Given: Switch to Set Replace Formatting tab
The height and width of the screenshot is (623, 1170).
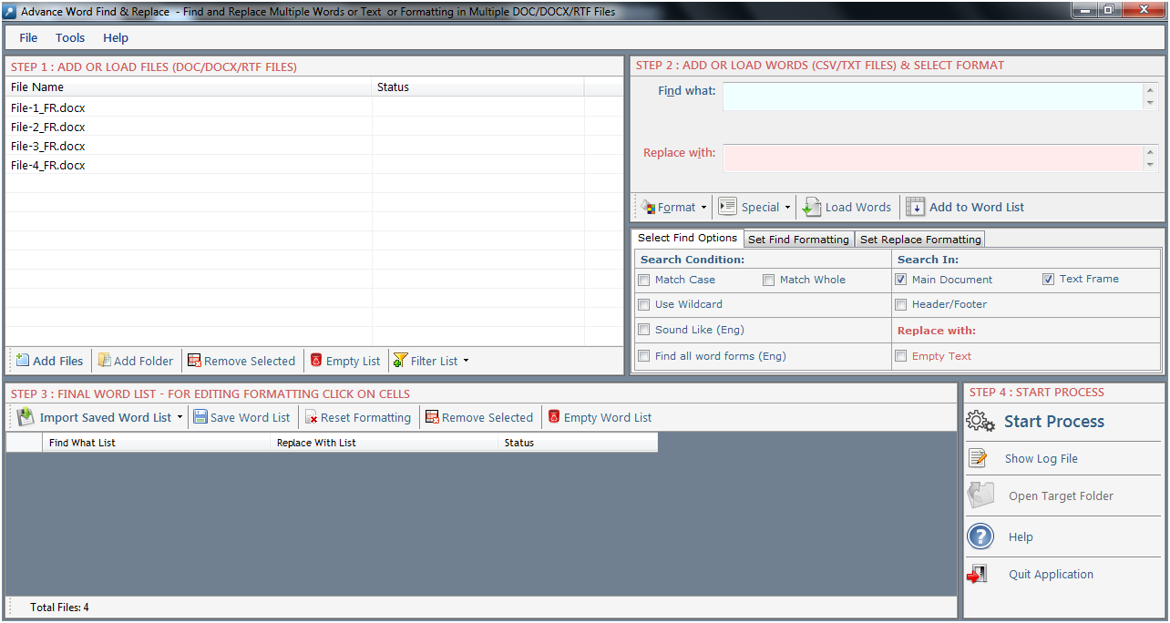Looking at the screenshot, I should [920, 240].
